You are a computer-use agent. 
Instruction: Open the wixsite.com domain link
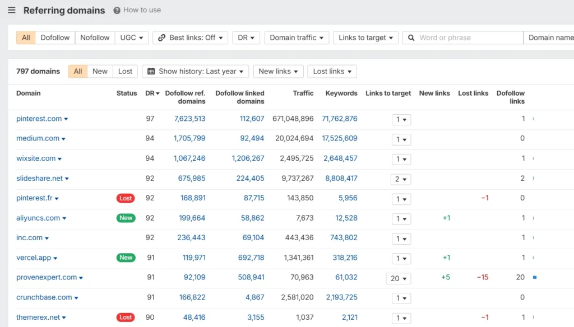(36, 158)
